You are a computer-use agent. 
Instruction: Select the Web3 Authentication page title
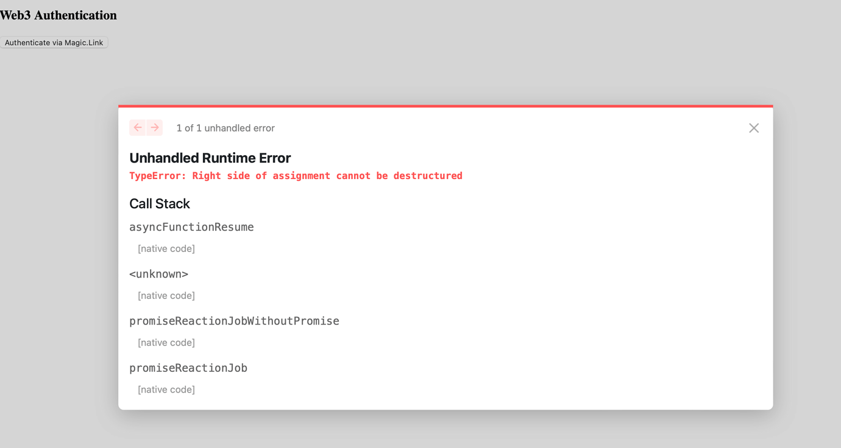point(59,15)
